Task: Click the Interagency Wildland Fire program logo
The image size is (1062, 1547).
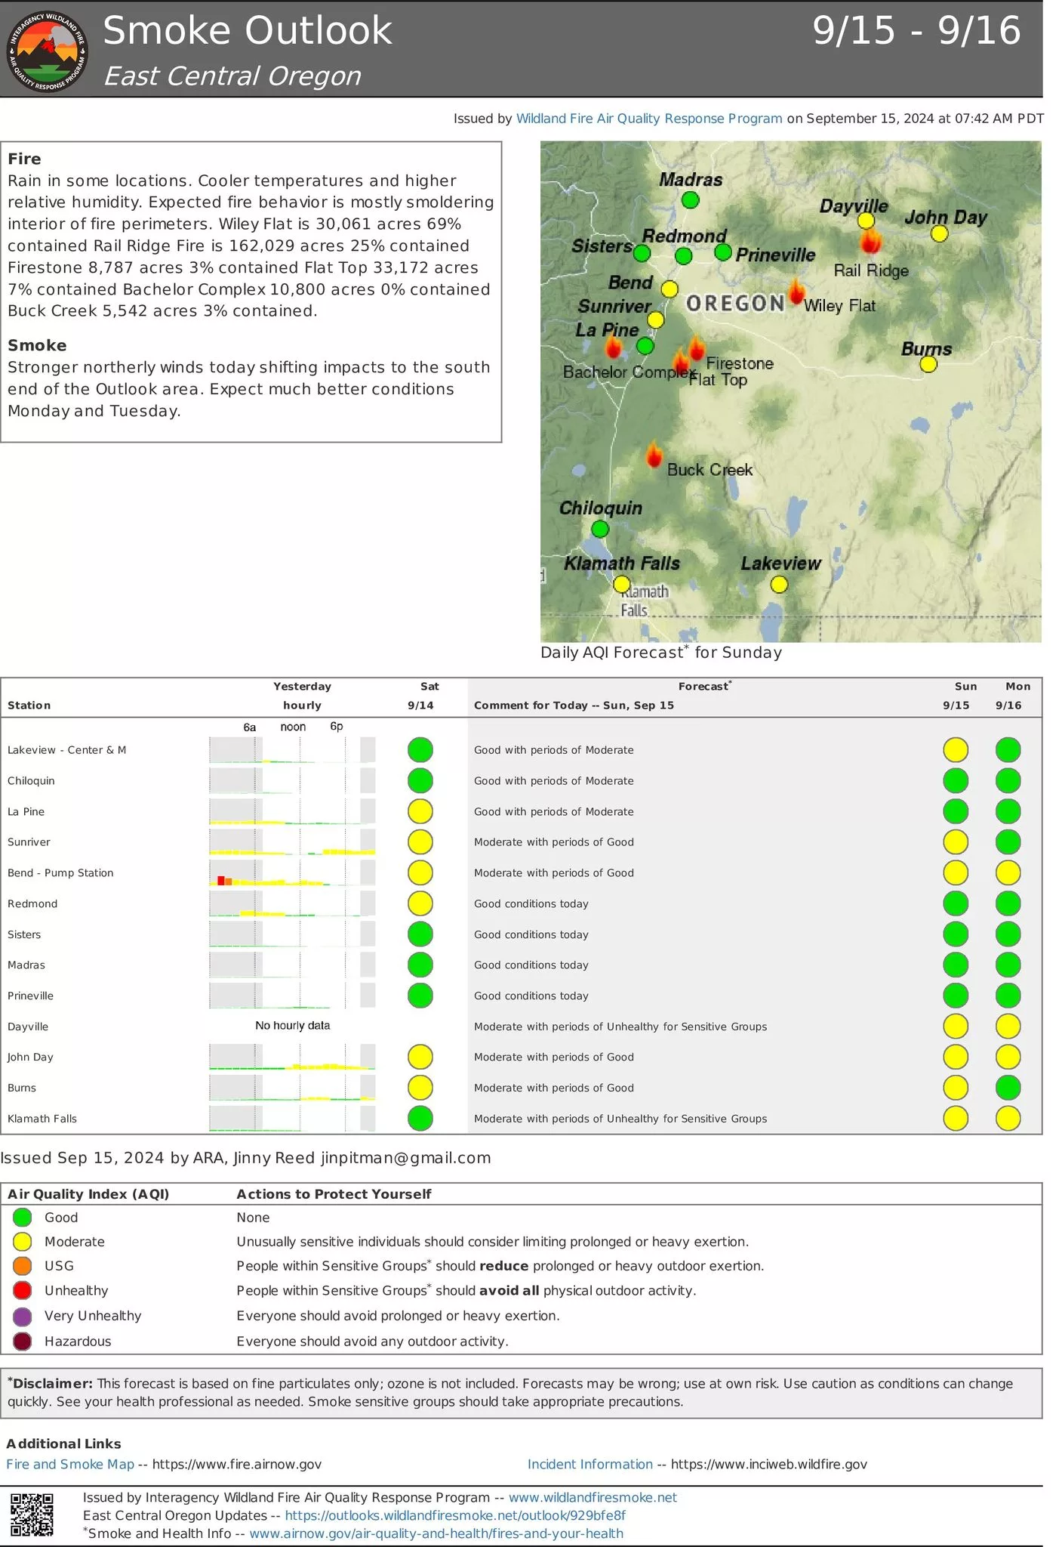Action: click(x=48, y=52)
